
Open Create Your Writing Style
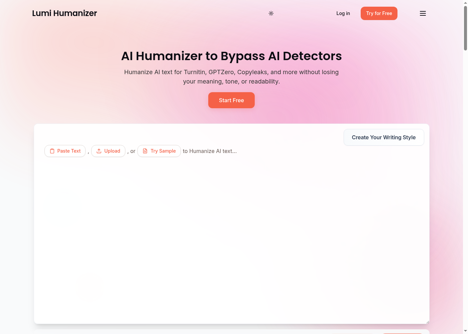384,137
